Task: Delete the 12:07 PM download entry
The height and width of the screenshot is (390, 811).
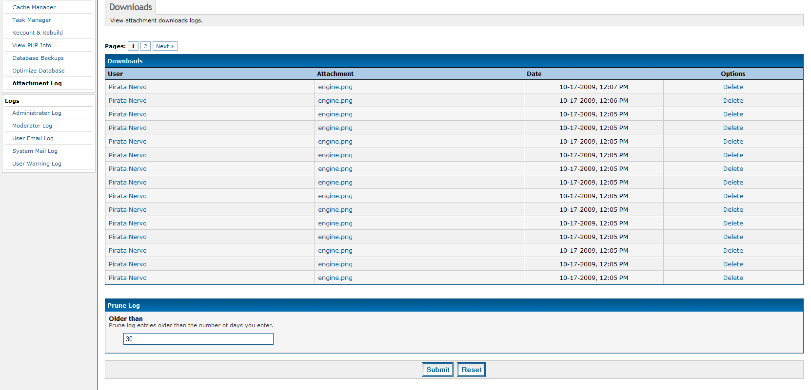Action: 733,87
